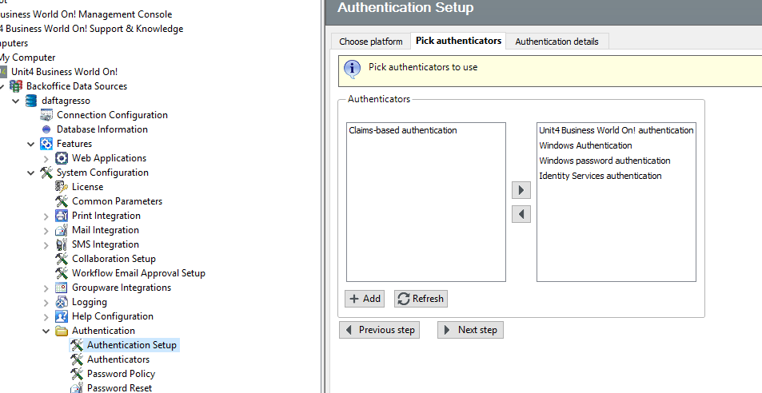
Task: Expand the Print Integration node
Action: tap(46, 216)
